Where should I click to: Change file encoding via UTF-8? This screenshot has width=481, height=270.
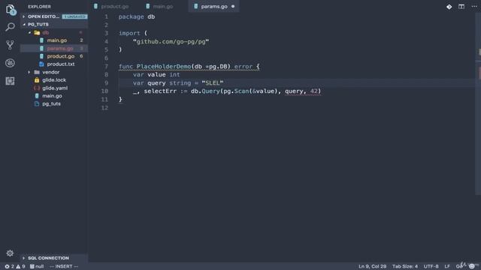(x=431, y=266)
